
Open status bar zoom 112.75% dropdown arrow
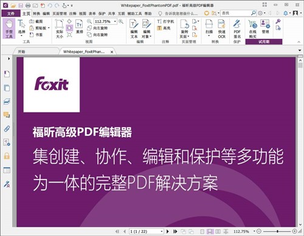[x=254, y=231]
